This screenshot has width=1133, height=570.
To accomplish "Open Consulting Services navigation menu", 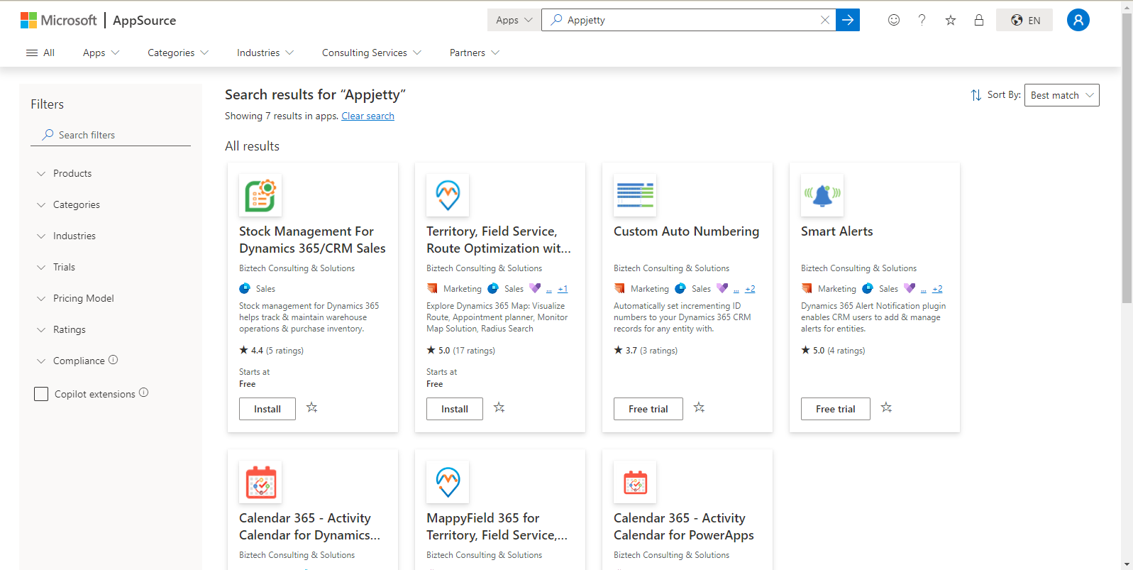I will coord(372,53).
